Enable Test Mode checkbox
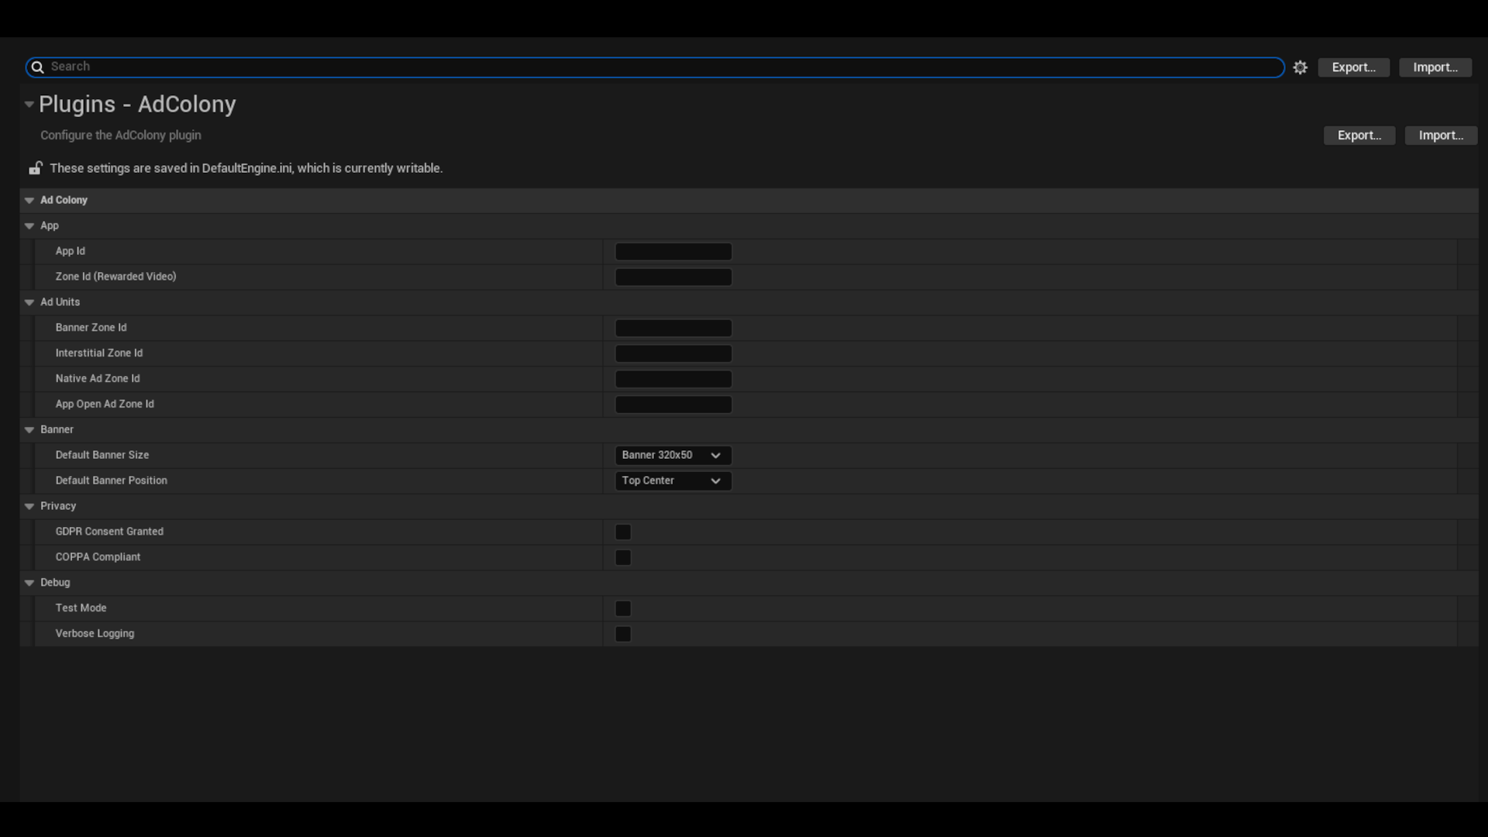1488x837 pixels. pos(623,608)
